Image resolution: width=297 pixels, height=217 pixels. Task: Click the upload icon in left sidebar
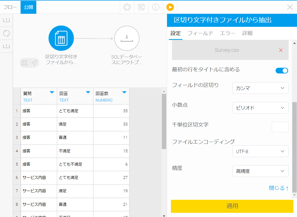tap(6, 20)
